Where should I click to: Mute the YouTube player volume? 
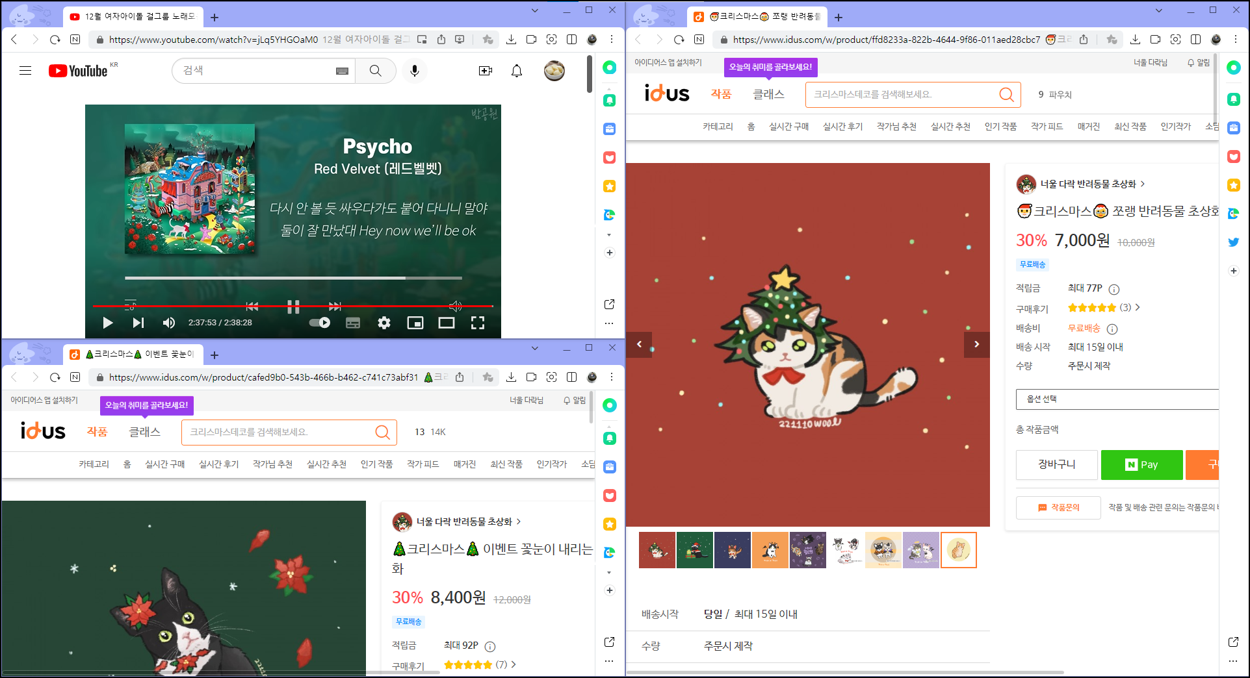(x=169, y=323)
